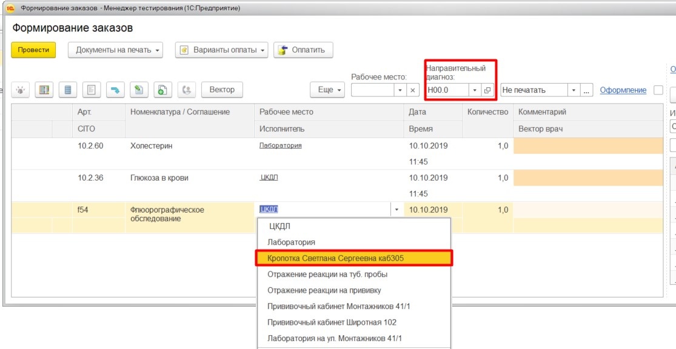
Task: Open the diagnosis H00.0 in a separate form
Action: (x=487, y=90)
